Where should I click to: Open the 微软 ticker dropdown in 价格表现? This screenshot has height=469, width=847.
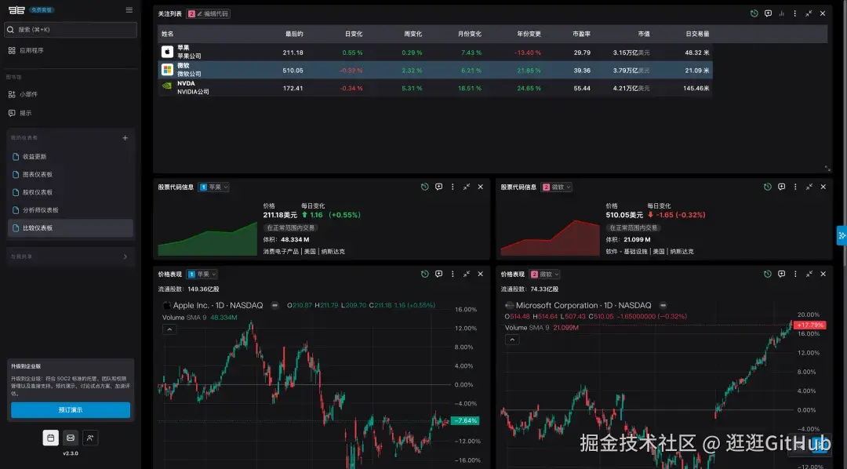tap(544, 274)
